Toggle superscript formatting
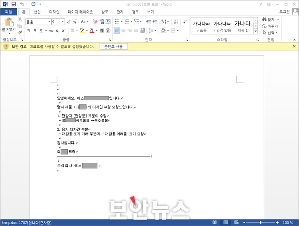The width and height of the screenshot is (299, 226). 64,31
